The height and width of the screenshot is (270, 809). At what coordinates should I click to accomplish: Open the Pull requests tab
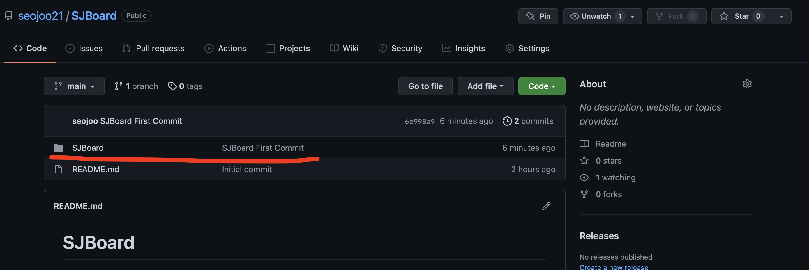click(x=153, y=48)
